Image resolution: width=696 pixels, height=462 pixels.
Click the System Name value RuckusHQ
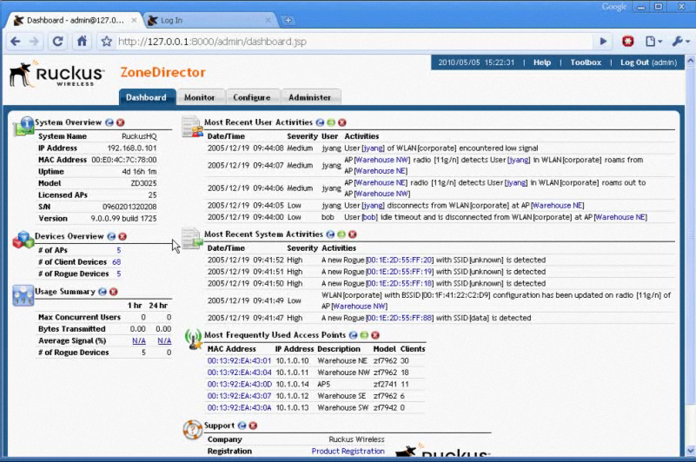pyautogui.click(x=139, y=136)
